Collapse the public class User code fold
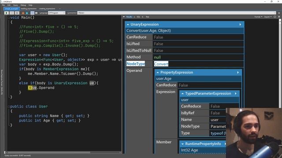 (x=9, y=106)
